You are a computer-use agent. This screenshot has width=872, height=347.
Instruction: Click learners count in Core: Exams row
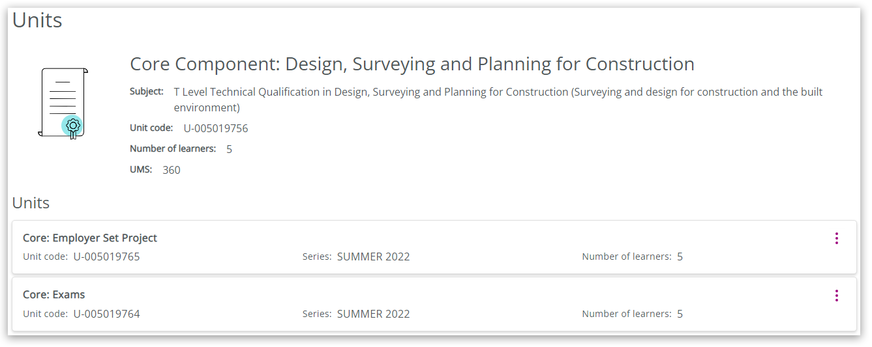[680, 314]
